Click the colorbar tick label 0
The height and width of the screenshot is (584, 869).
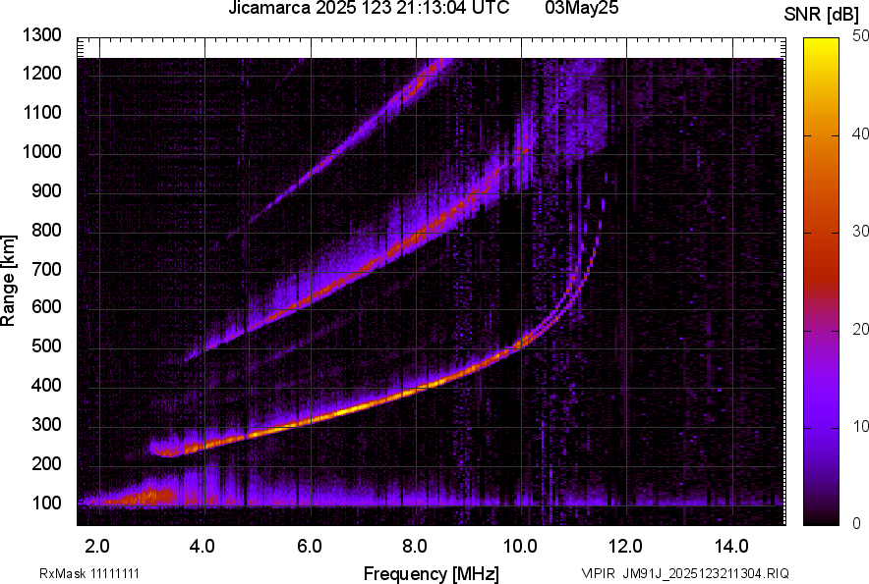[857, 524]
